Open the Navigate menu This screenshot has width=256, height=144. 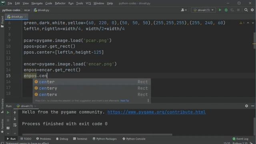(37, 3)
